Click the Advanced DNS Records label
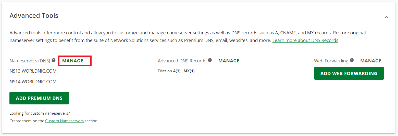This screenshot has height=136, width=398. 182,61
